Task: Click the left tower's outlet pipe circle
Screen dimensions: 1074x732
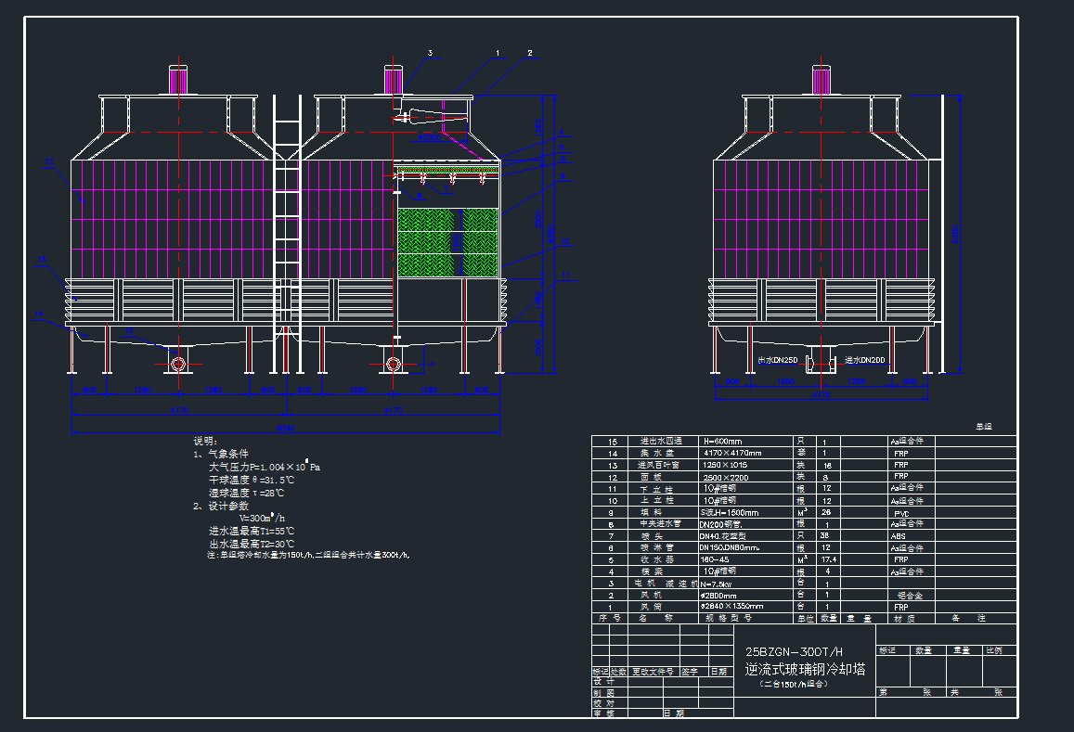Action: click(x=179, y=364)
